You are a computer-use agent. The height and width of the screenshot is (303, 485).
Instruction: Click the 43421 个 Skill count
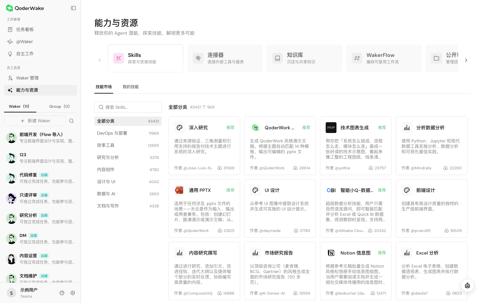202,107
